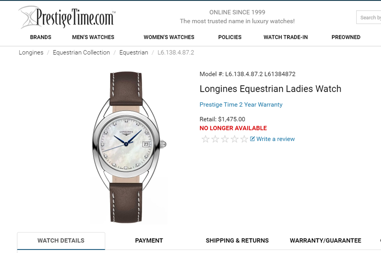Open the Preowned section
The image size is (381, 253).
click(x=346, y=37)
